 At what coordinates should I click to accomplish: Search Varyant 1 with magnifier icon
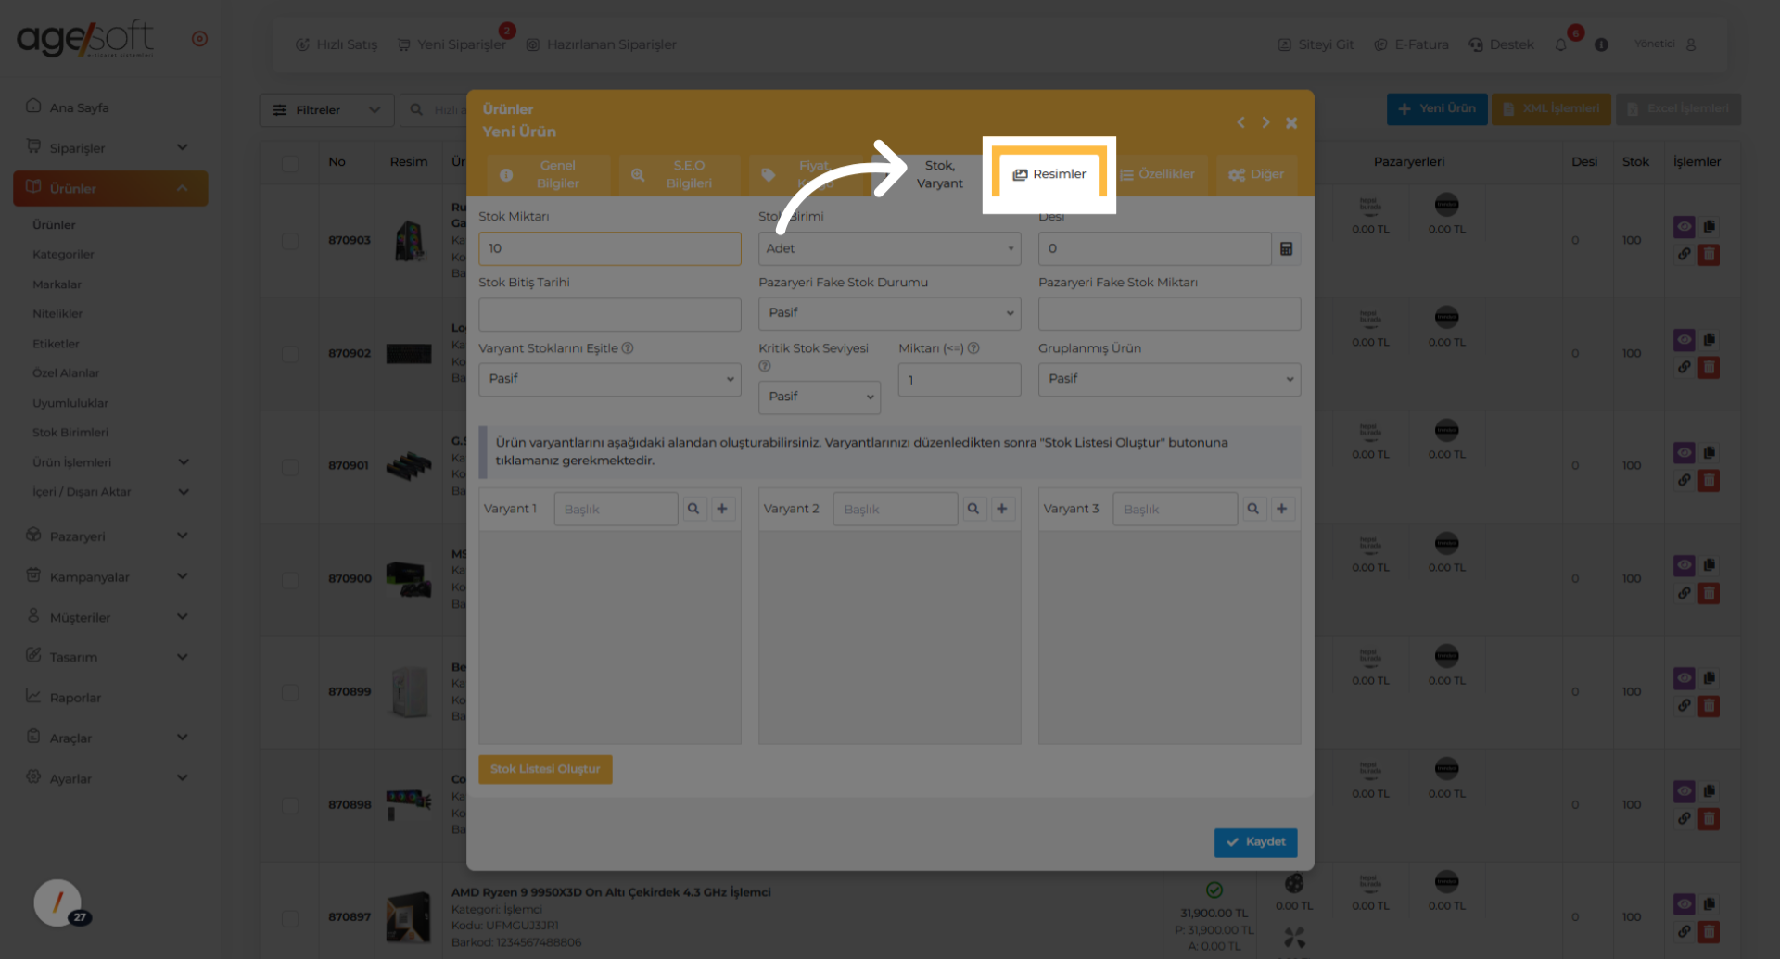click(693, 509)
